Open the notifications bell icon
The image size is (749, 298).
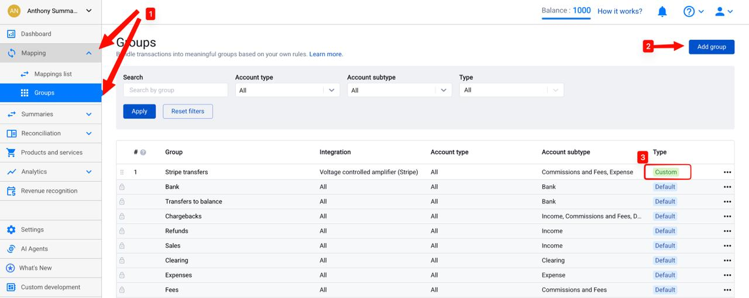(x=662, y=12)
